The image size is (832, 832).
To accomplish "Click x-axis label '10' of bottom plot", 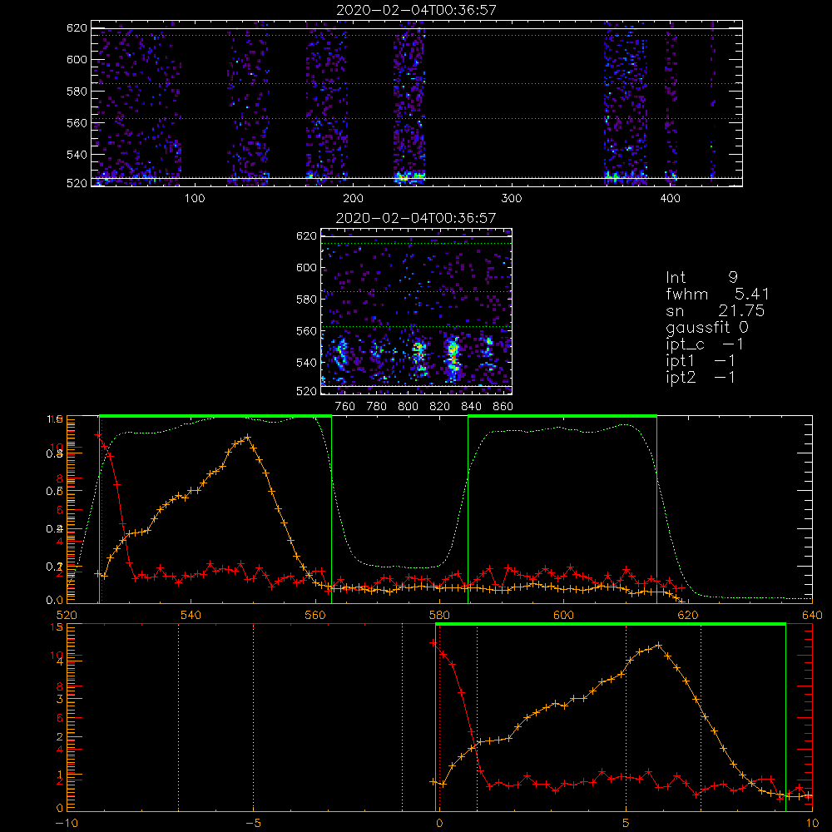I will coord(812,824).
